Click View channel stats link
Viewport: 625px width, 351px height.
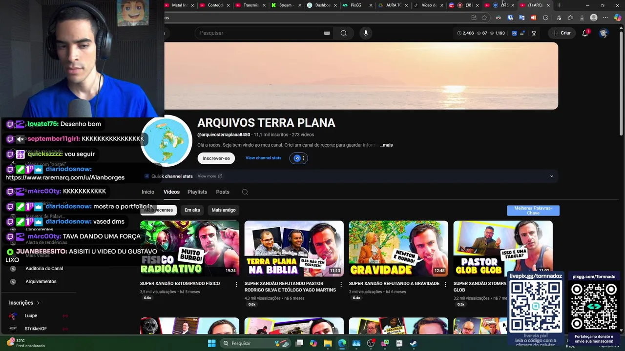click(x=263, y=158)
